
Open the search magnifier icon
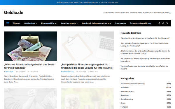(163, 23)
